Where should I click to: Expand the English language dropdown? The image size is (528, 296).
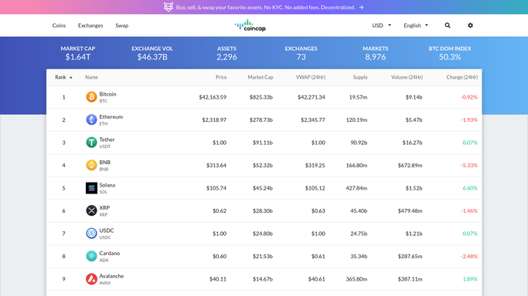[416, 25]
